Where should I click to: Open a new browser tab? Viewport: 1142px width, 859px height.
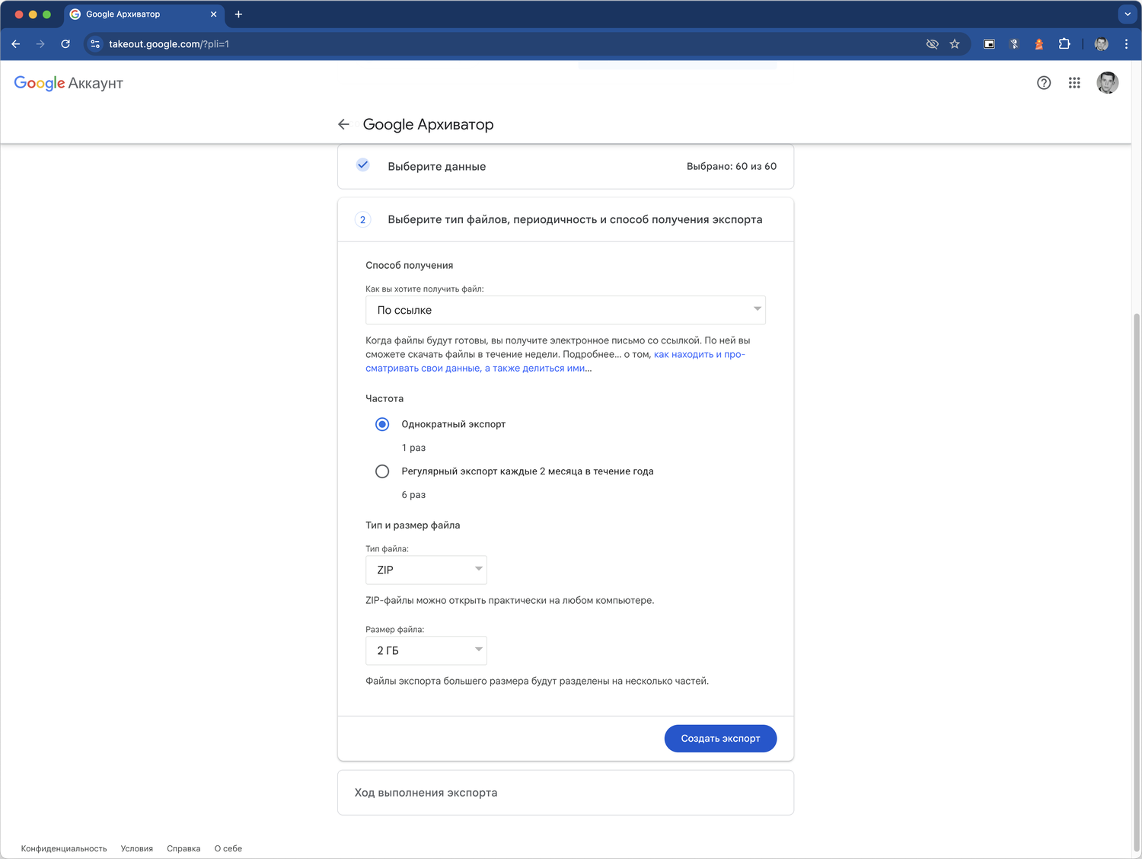[238, 14]
